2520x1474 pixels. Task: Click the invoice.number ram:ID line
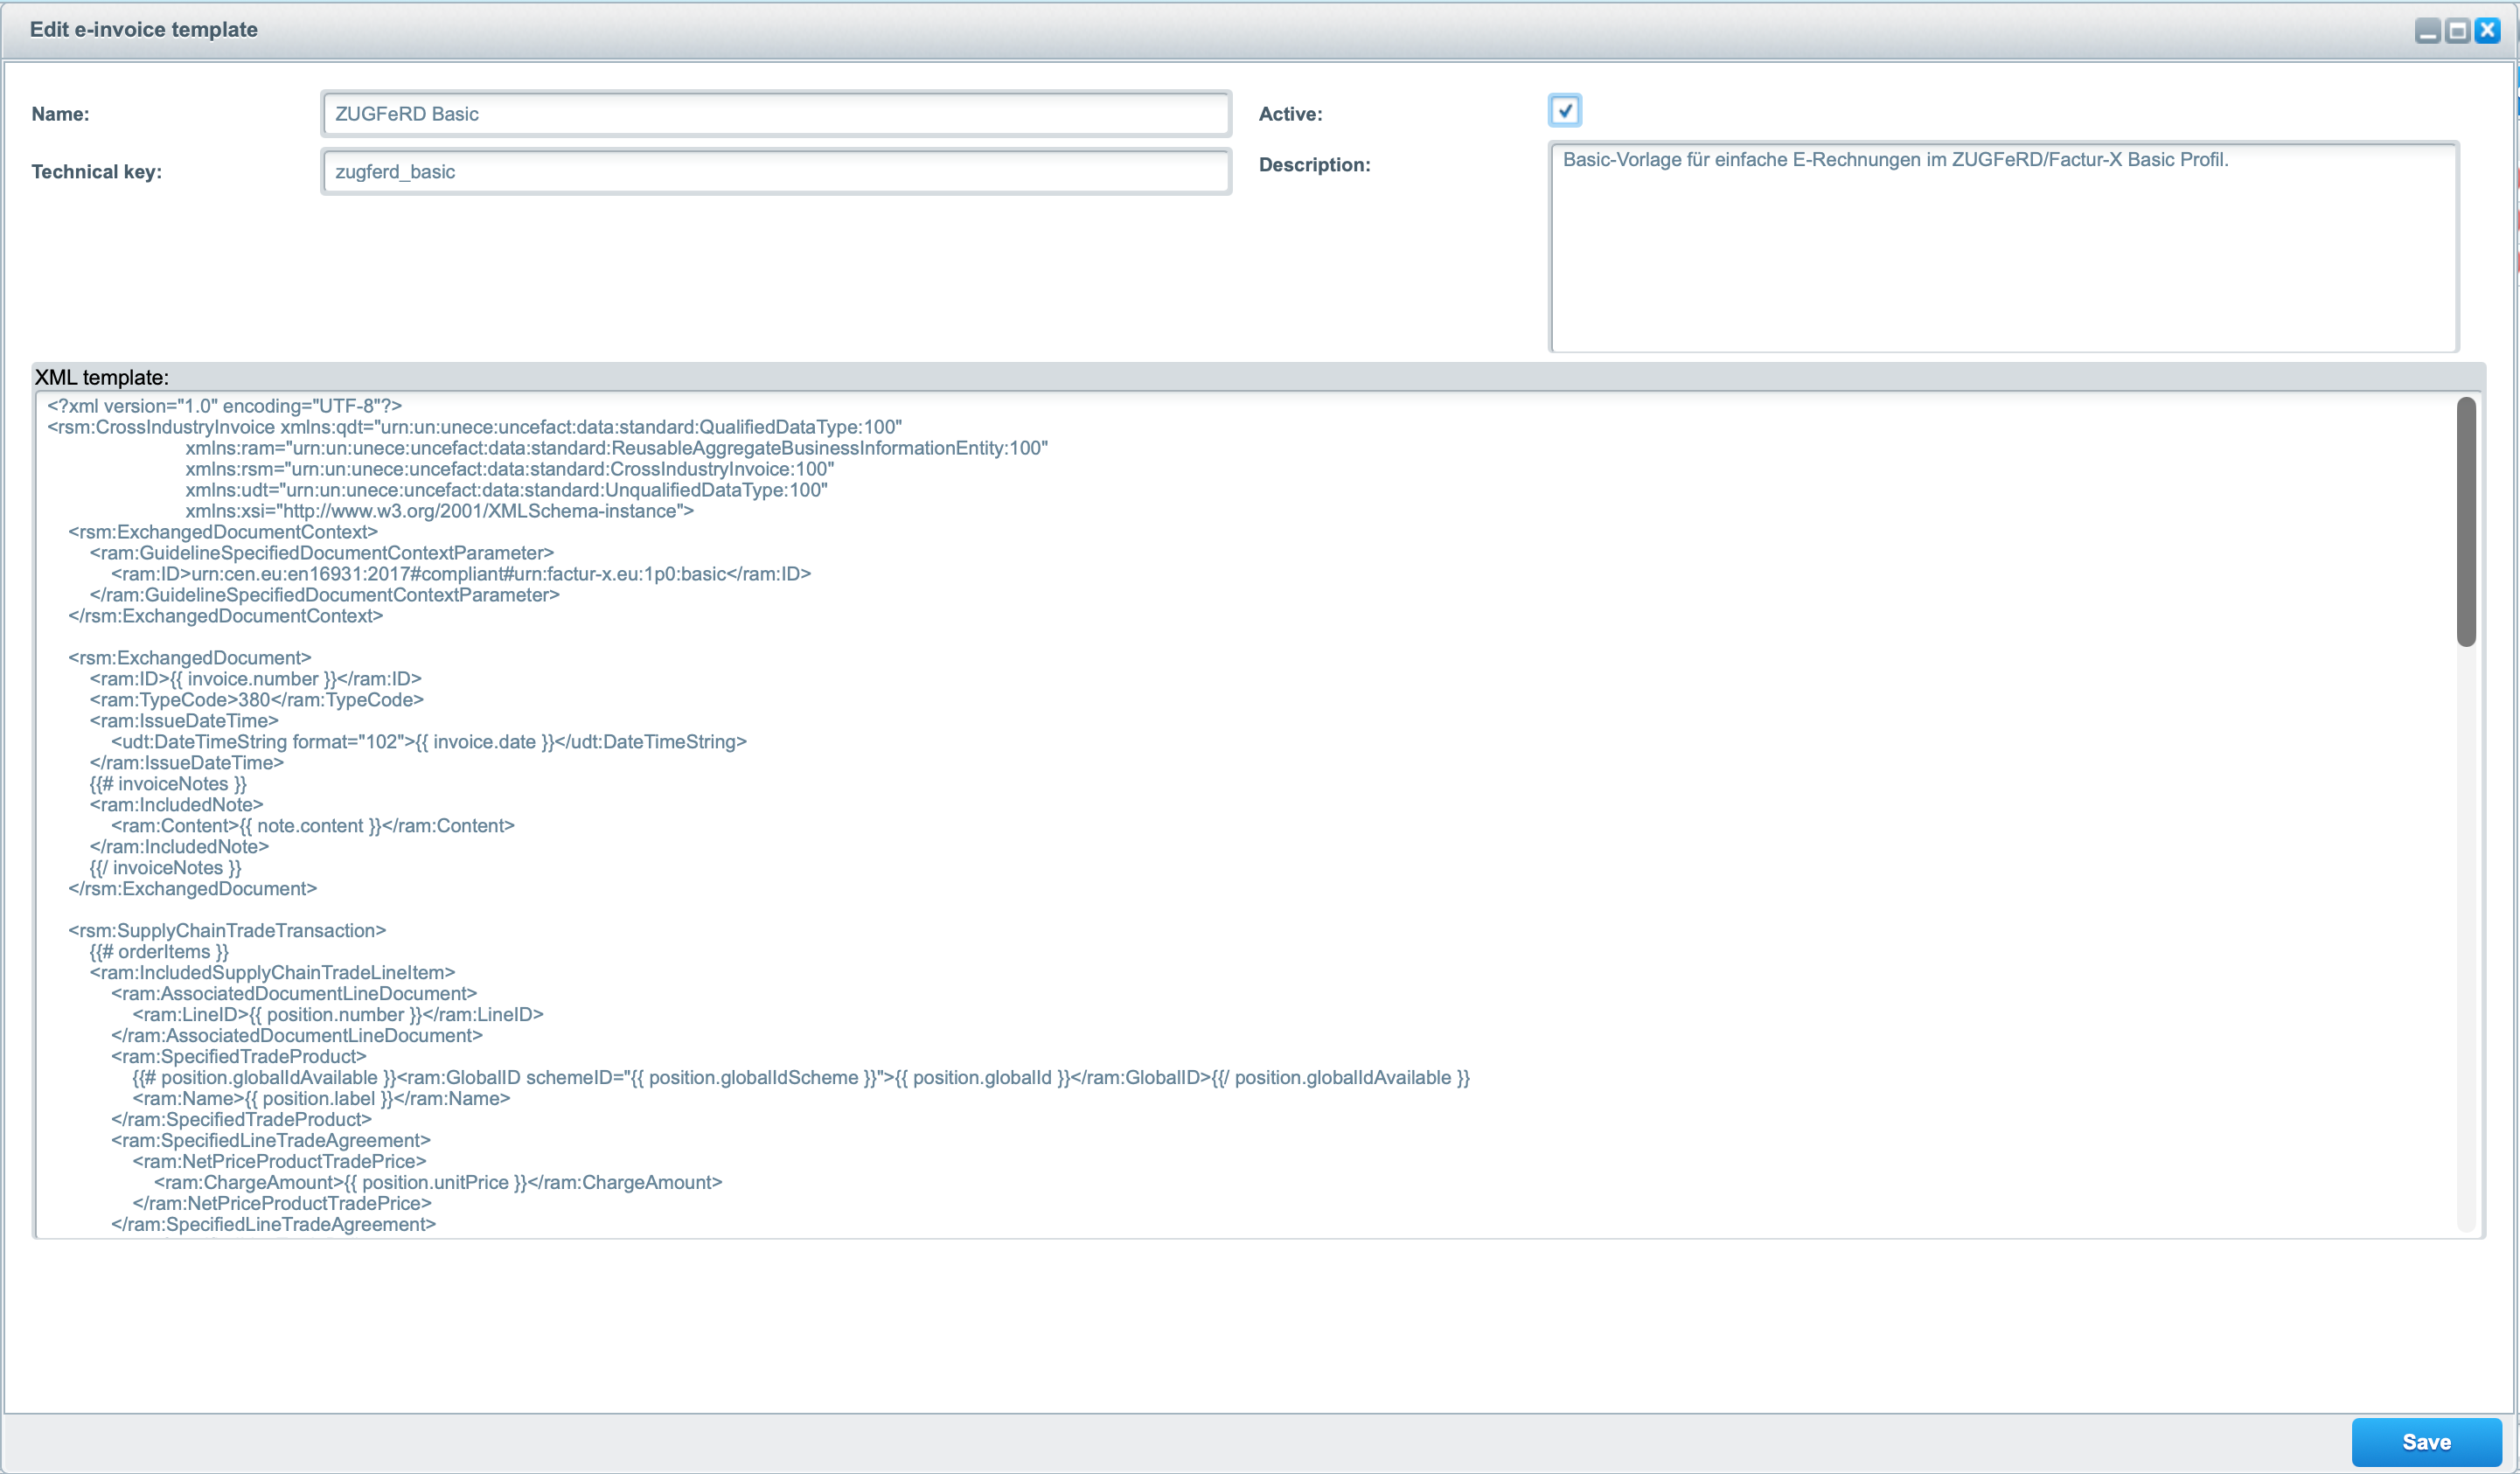[255, 679]
